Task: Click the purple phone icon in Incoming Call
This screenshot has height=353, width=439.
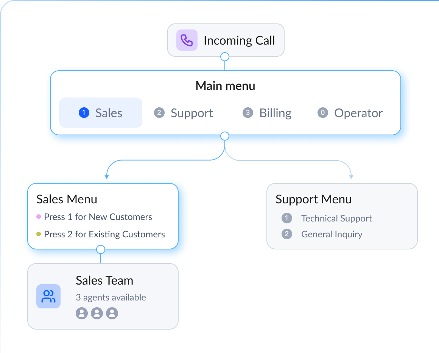Action: (187, 40)
